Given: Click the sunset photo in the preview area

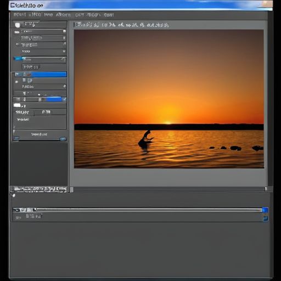Looking at the screenshot, I should (x=169, y=99).
